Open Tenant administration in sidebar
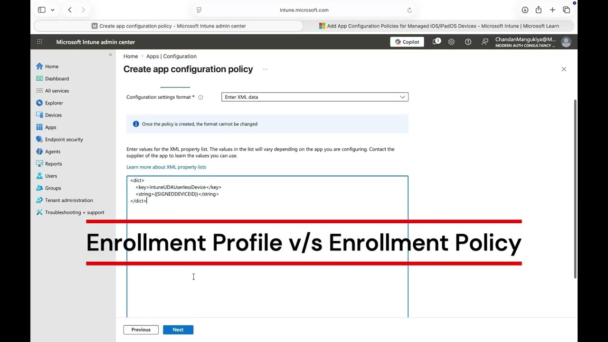This screenshot has height=342, width=608. pyautogui.click(x=65, y=200)
